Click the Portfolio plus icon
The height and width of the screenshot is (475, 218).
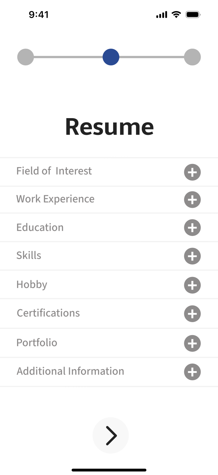tap(192, 343)
